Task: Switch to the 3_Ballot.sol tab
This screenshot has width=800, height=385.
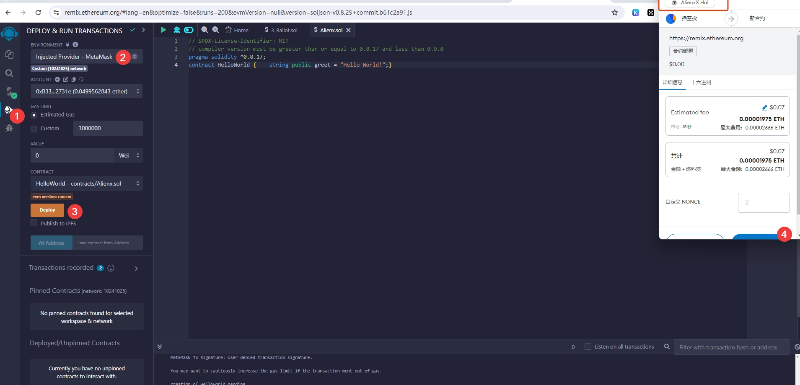Action: (x=281, y=30)
